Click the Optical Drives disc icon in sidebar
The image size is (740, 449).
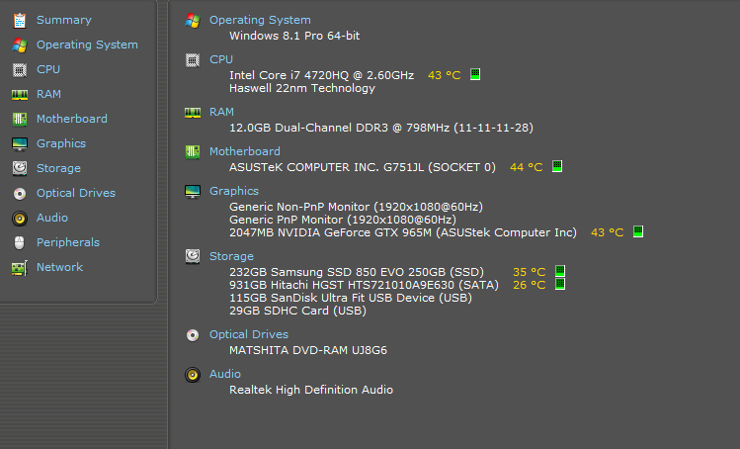[x=19, y=193]
